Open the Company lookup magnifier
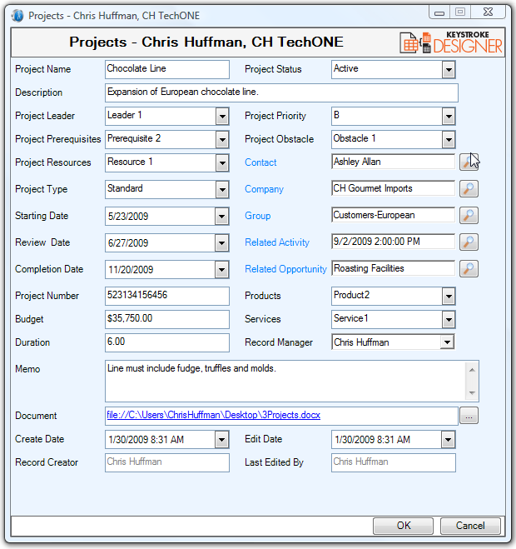Image resolution: width=516 pixels, height=549 pixels. coord(469,189)
